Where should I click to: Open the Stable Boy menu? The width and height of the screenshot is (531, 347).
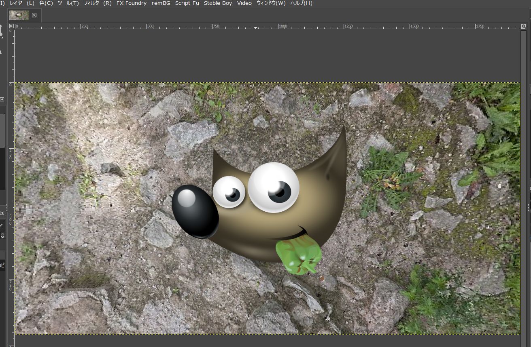coord(218,3)
